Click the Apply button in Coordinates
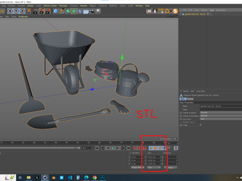The image size is (242, 181). pyautogui.click(x=170, y=167)
